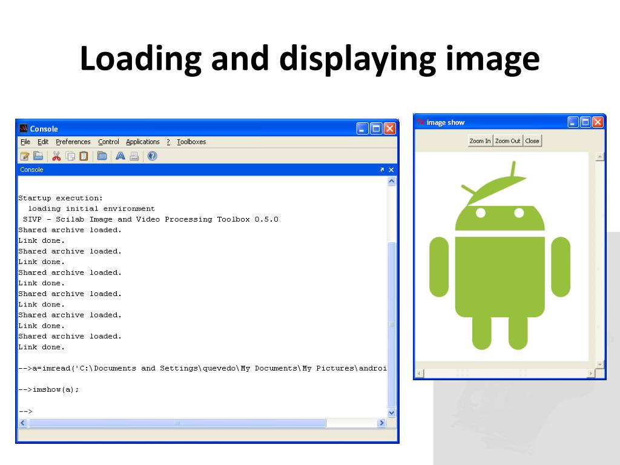The width and height of the screenshot is (620, 465).
Task: Click console horizontal scrollbar left arrow
Action: coord(23,423)
